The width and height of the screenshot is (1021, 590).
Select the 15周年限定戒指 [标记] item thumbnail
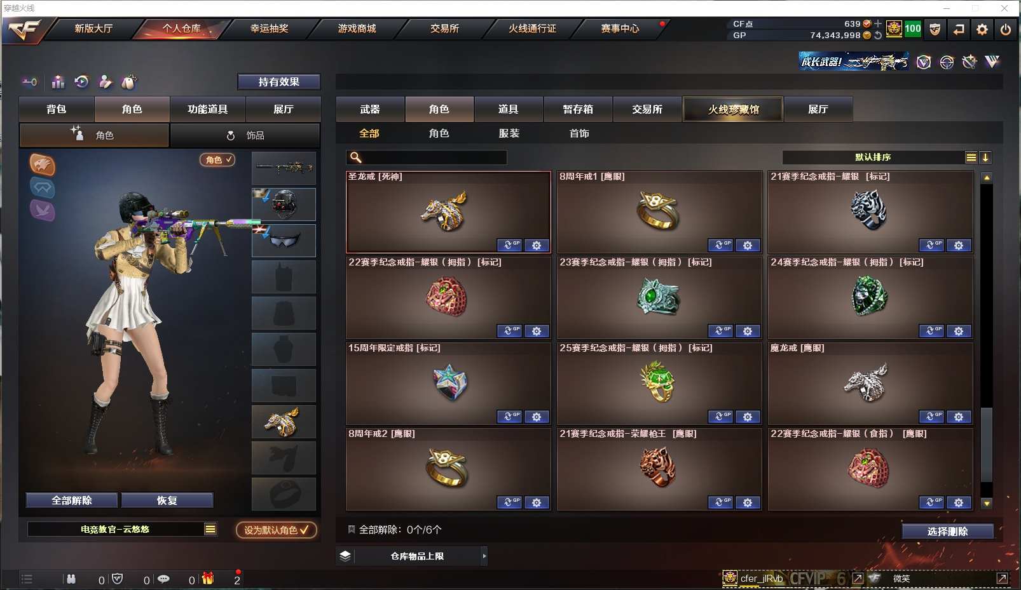(449, 384)
